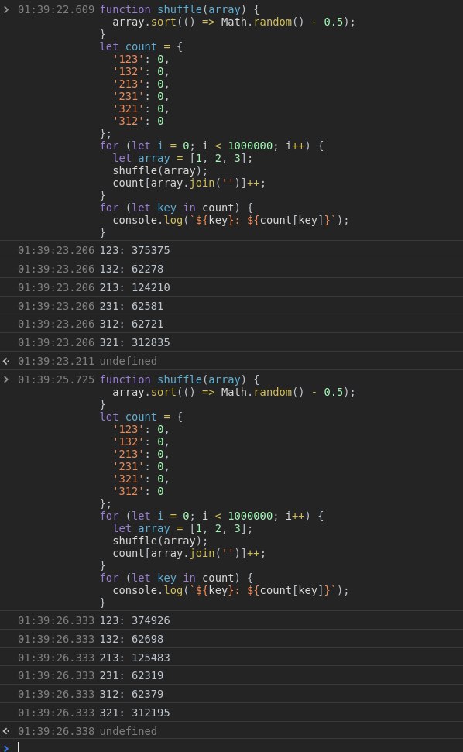This screenshot has width=463, height=752.
Task: Click the return arrow beside 01:39:23.211 undefined
Action: point(5,361)
